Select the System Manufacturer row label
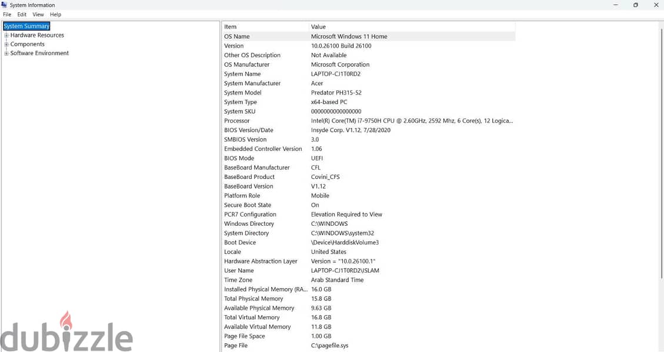The height and width of the screenshot is (352, 664). 252,83
